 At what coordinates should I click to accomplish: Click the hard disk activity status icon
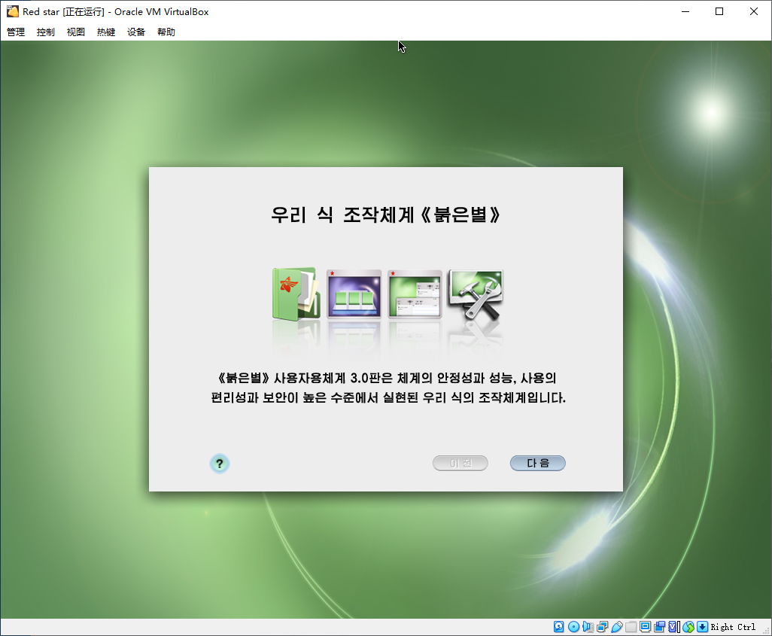559,627
